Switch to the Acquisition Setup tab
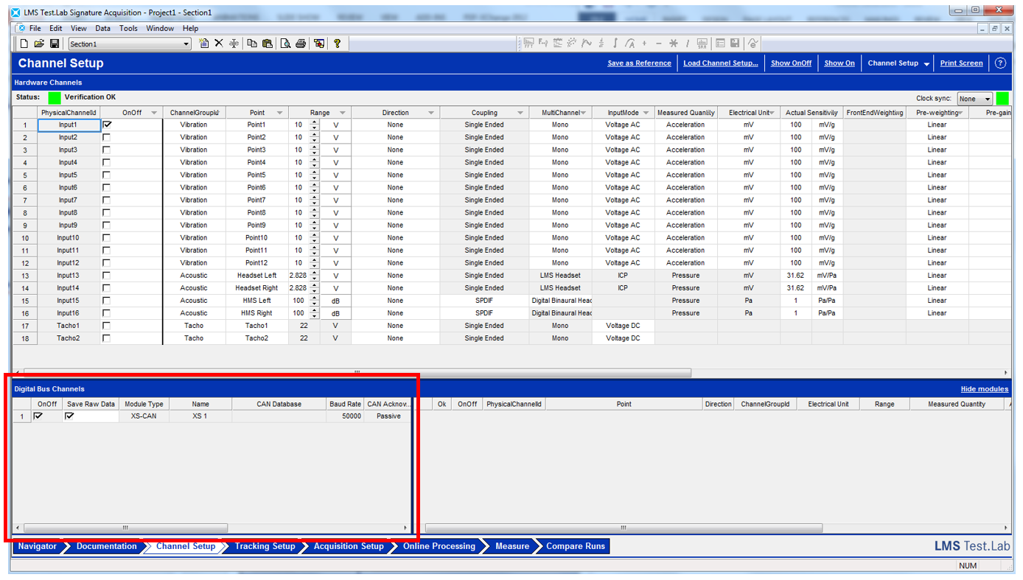The image size is (1023, 580). point(348,546)
